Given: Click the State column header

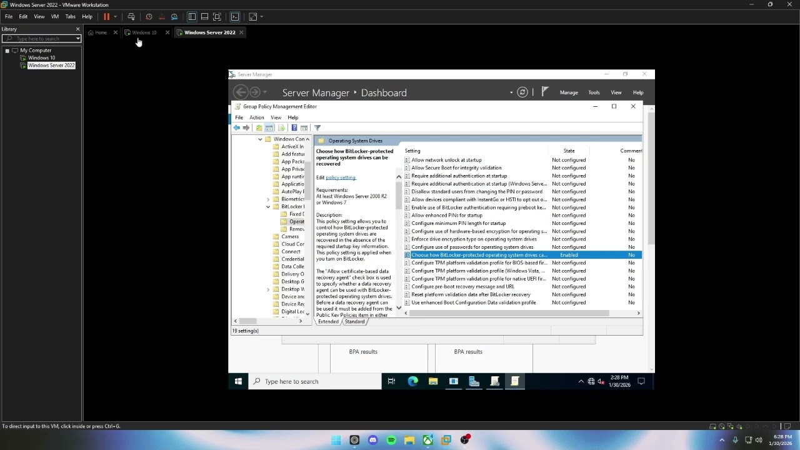Looking at the screenshot, I should click(569, 151).
